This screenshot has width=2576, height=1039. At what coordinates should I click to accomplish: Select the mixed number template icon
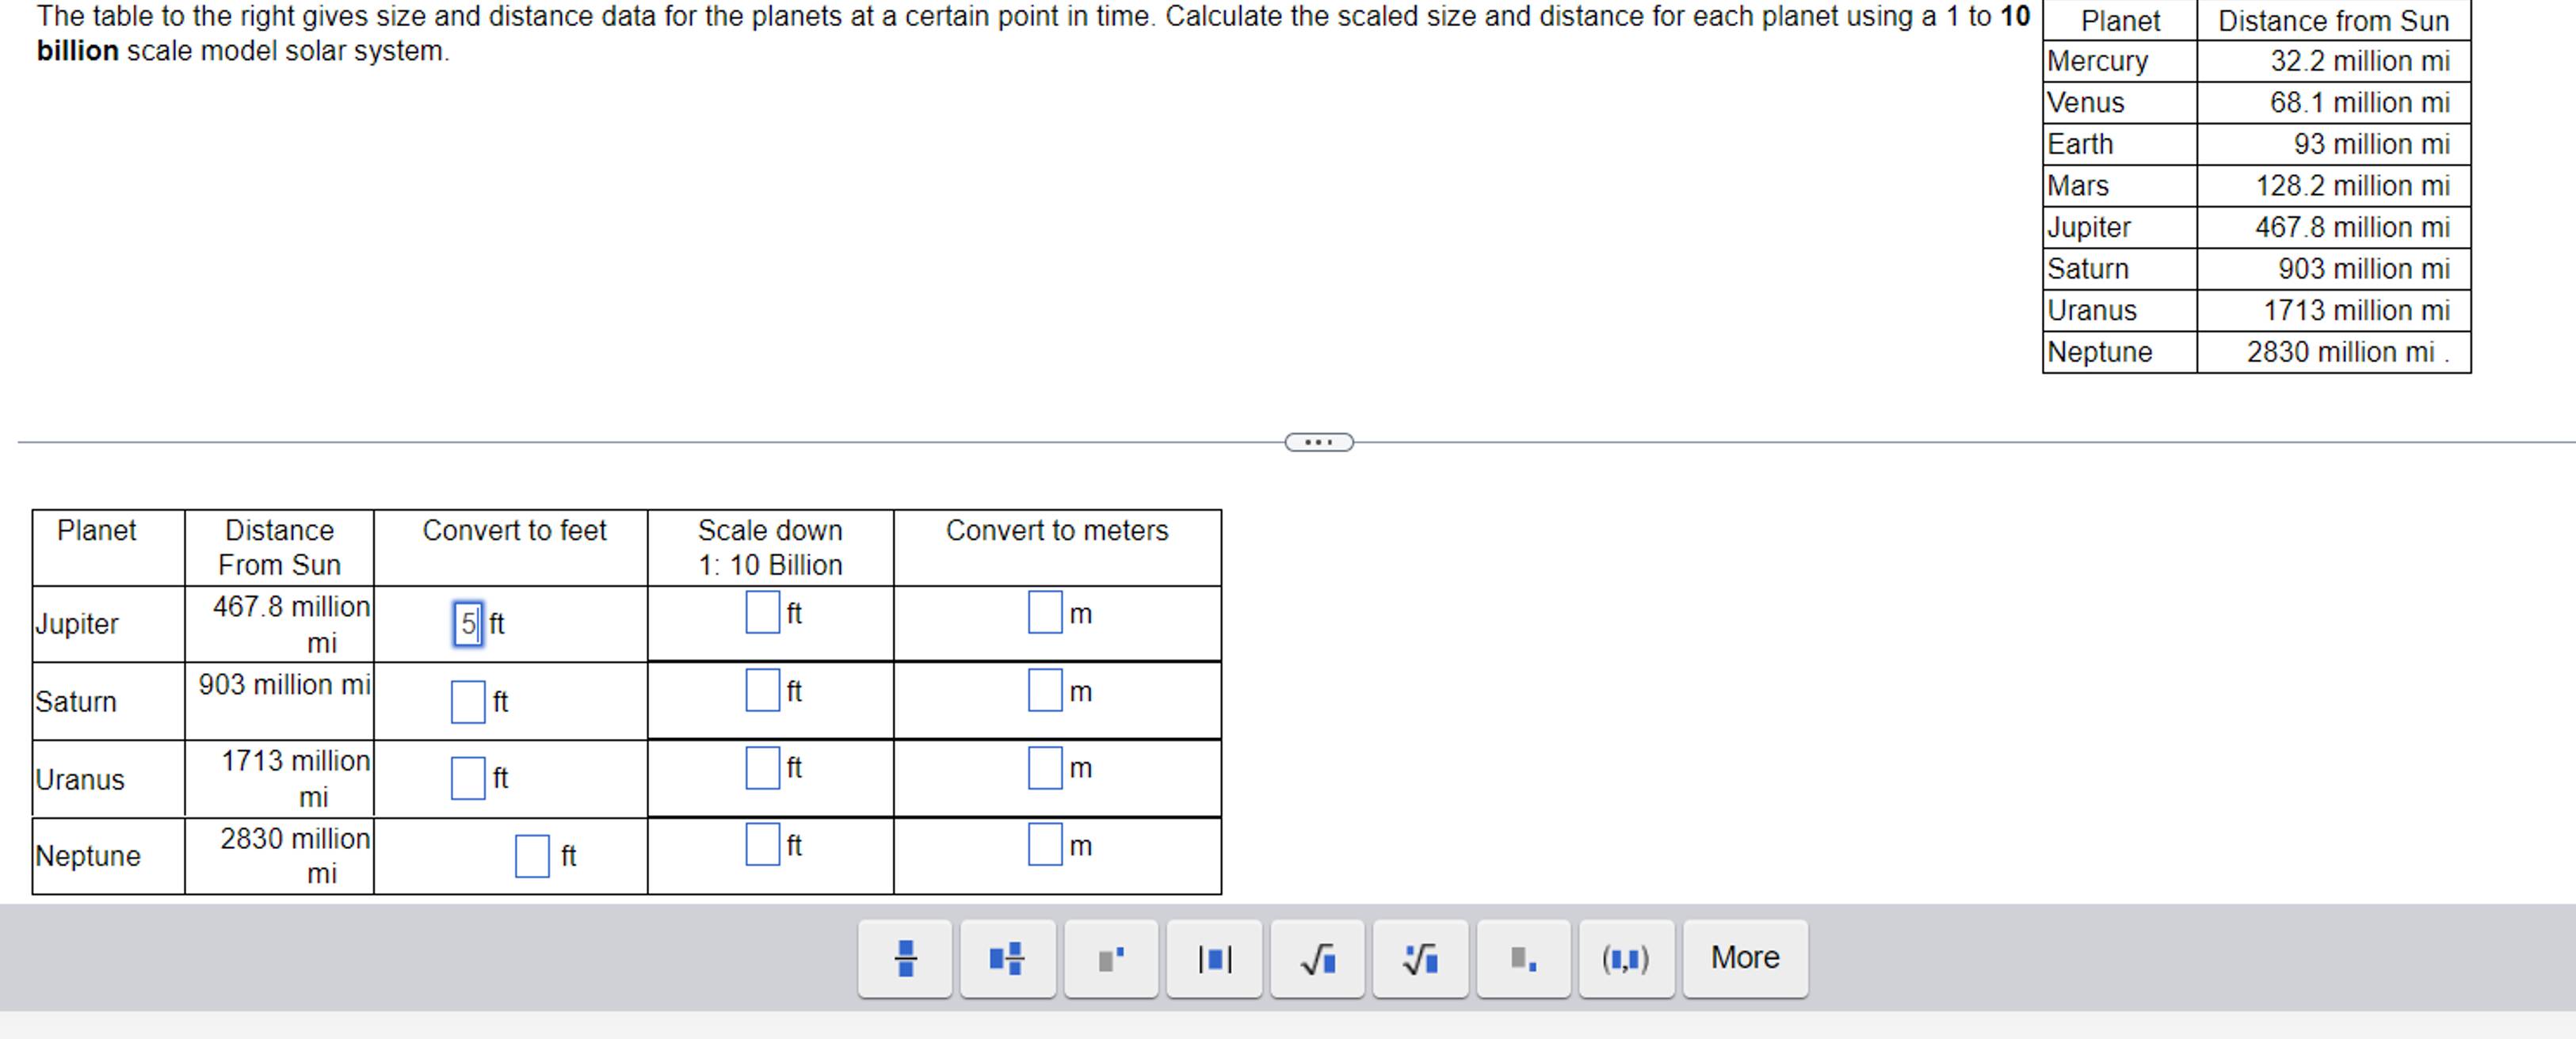coord(1007,957)
